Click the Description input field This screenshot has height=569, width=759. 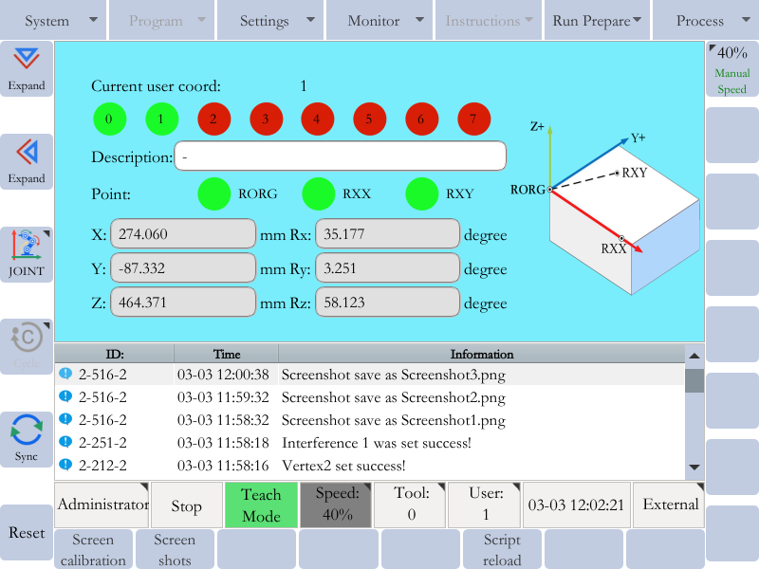(340, 156)
